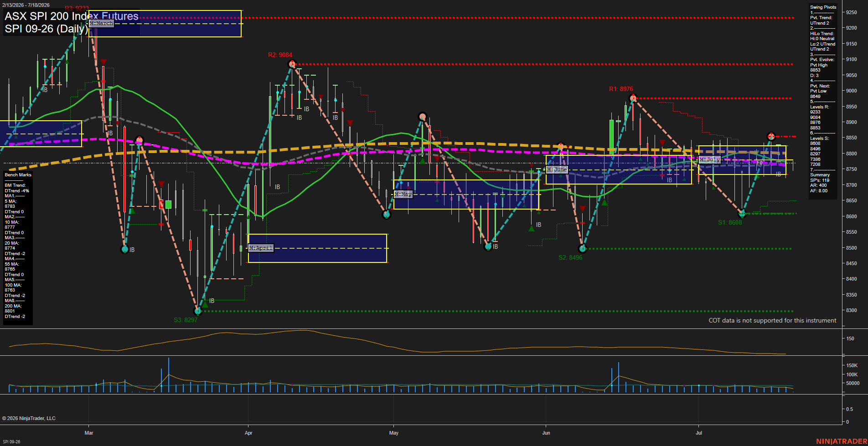Screen dimensions: 868x446
Task: Select the 'S2: 8496' support label
Action: point(570,257)
